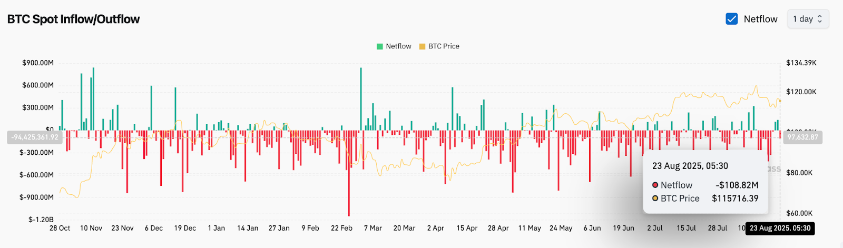Click the 7 Mar x-axis date label

coord(373,228)
